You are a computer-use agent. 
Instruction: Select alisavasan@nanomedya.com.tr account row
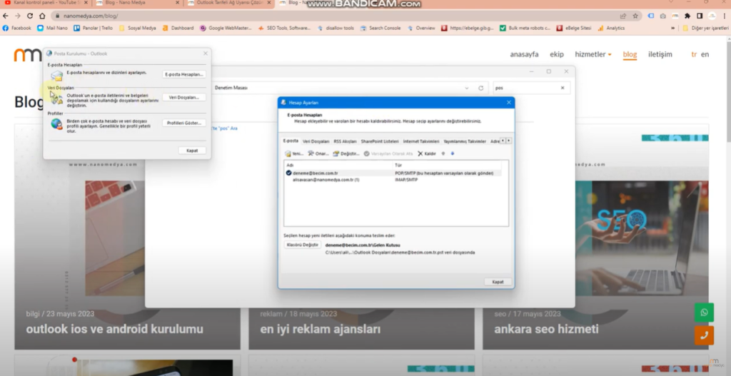click(393, 179)
